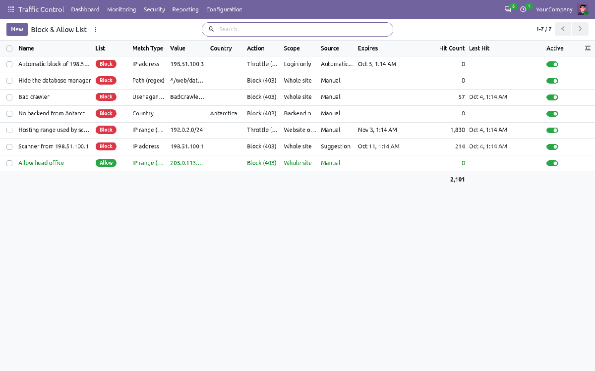Image resolution: width=595 pixels, height=371 pixels.
Task: Open the Dashboard menu
Action: click(85, 9)
